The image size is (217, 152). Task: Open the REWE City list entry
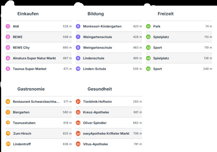pos(39,47)
